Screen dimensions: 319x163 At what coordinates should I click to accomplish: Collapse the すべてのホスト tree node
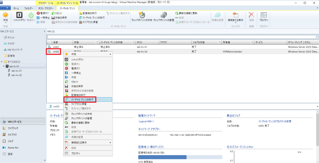pyautogui.click(x=2, y=62)
